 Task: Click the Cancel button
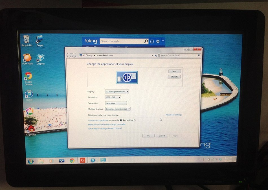pos(162,136)
